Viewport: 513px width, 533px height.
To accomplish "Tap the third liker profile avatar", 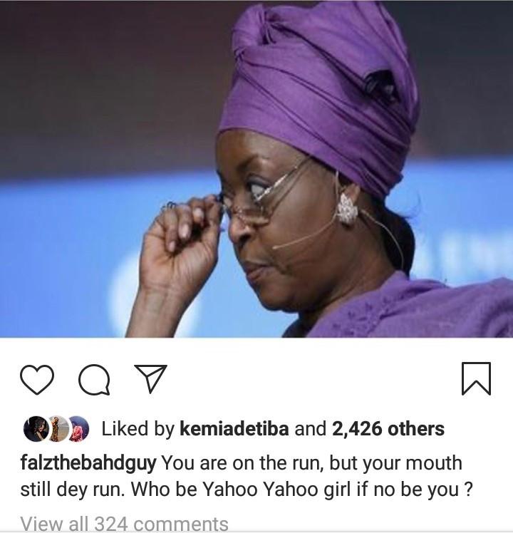I will (x=78, y=429).
